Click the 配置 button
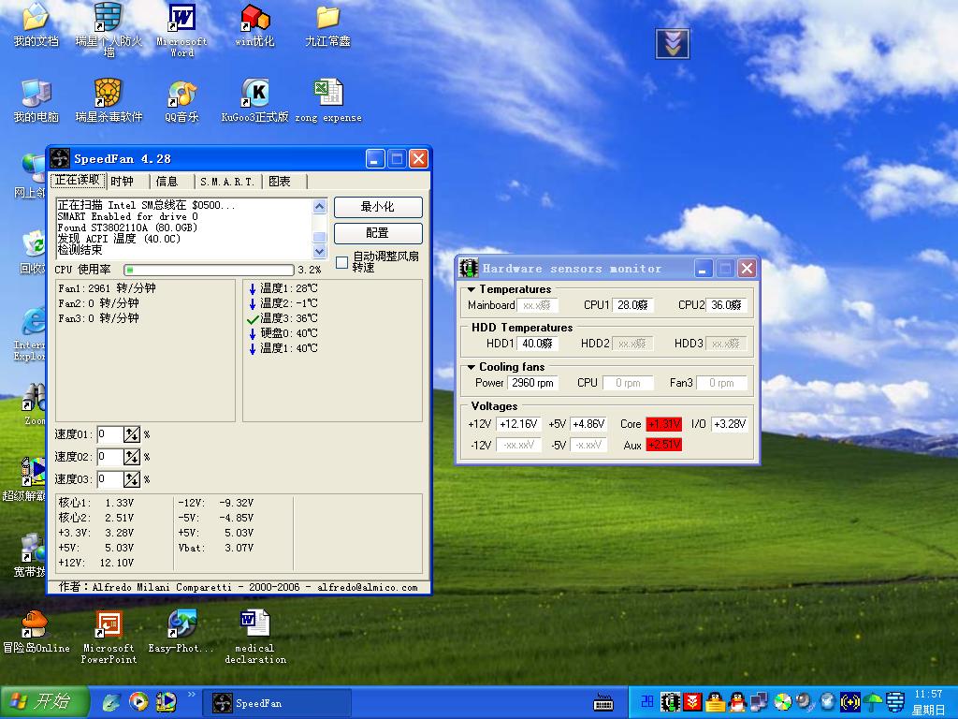This screenshot has height=719, width=958. tap(377, 233)
